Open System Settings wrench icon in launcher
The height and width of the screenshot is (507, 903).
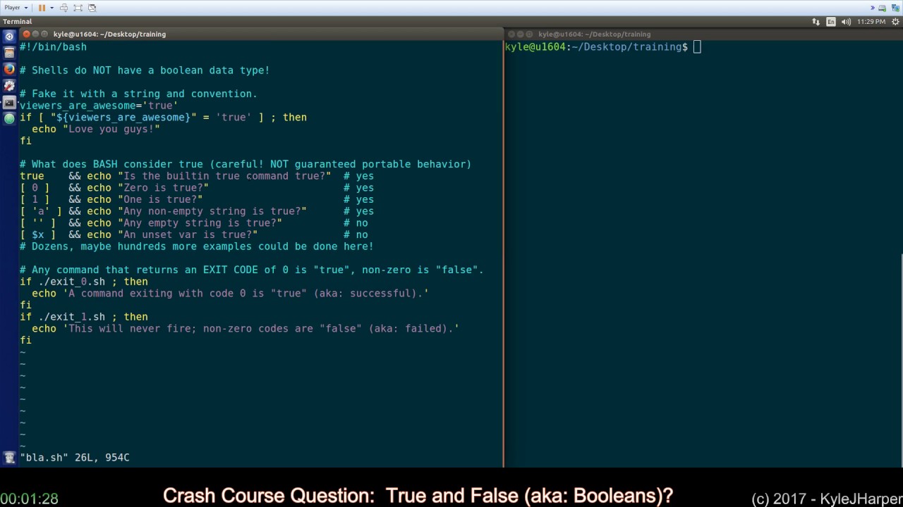(x=9, y=86)
